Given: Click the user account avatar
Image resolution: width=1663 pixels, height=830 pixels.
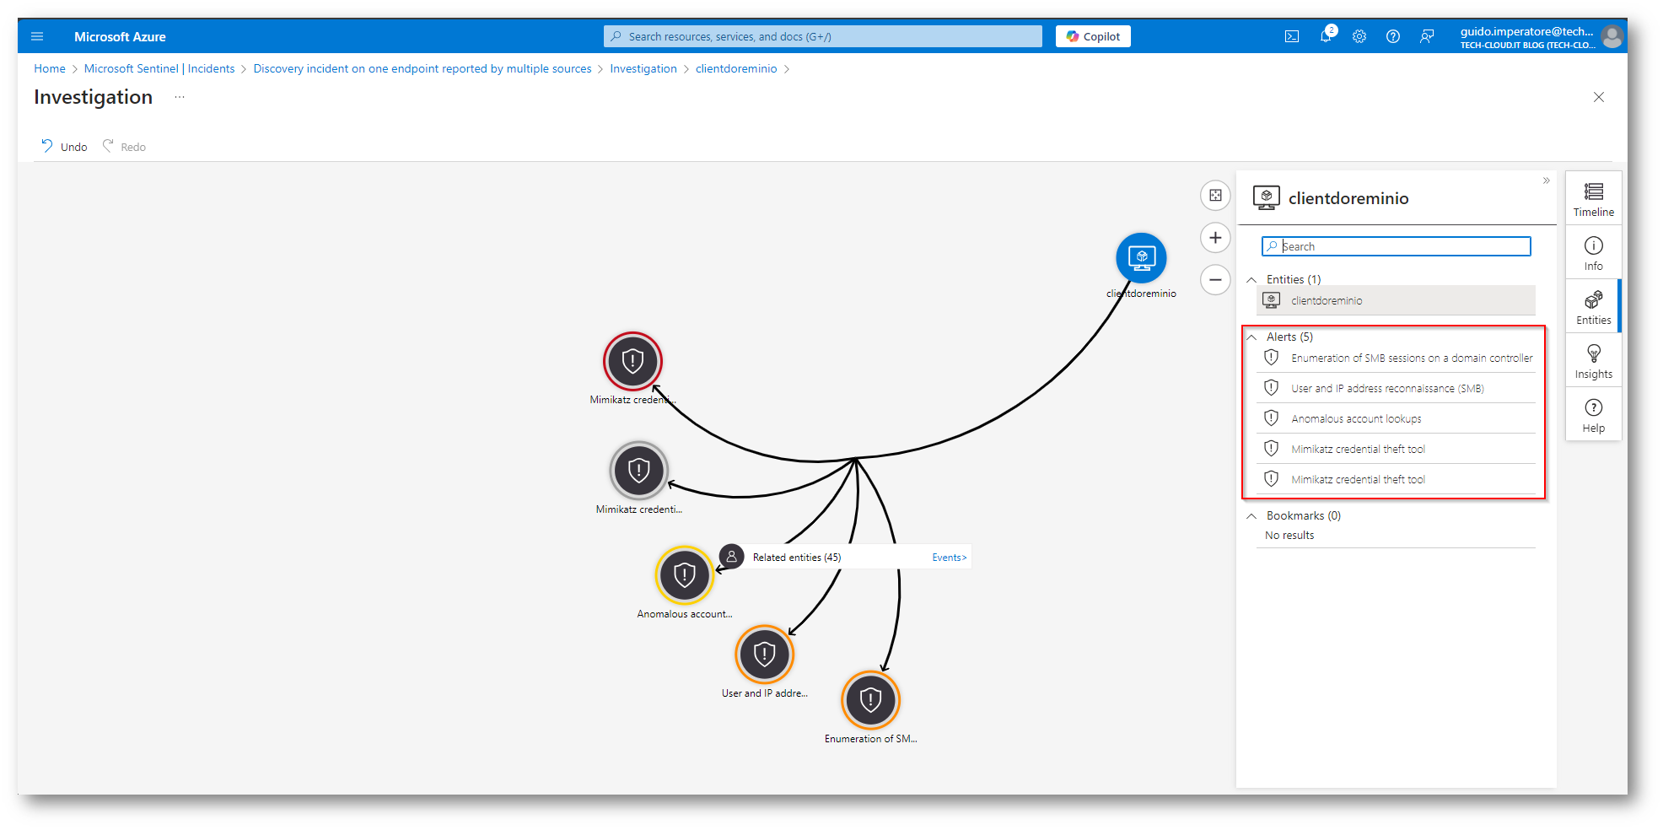Looking at the screenshot, I should coord(1612,36).
